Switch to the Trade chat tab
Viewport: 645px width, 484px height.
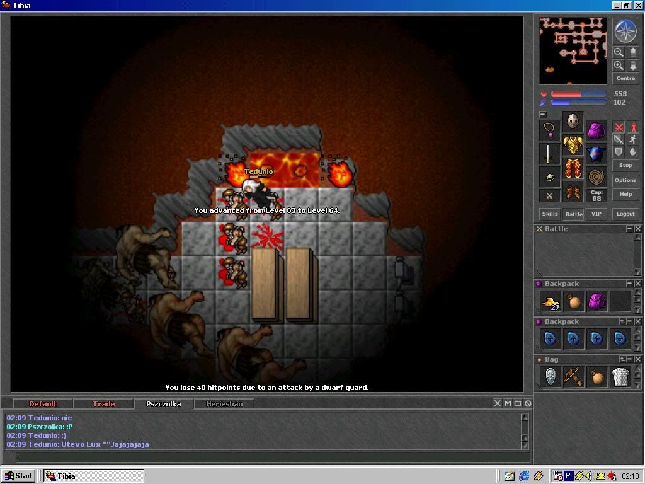(x=104, y=404)
